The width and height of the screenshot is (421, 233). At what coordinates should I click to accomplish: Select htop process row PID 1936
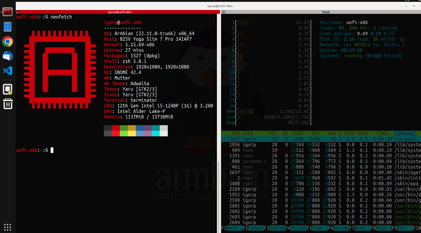pos(321,145)
